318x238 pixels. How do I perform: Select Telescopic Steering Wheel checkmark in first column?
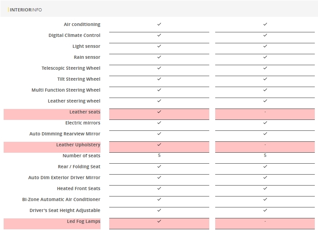159,68
